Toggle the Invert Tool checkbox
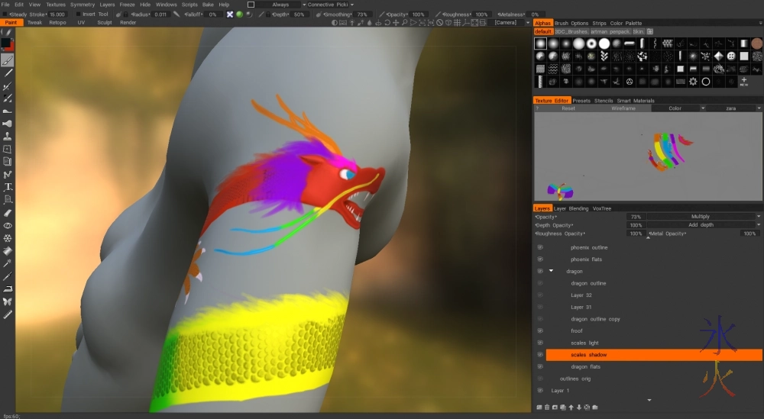This screenshot has height=419, width=764. [78, 15]
